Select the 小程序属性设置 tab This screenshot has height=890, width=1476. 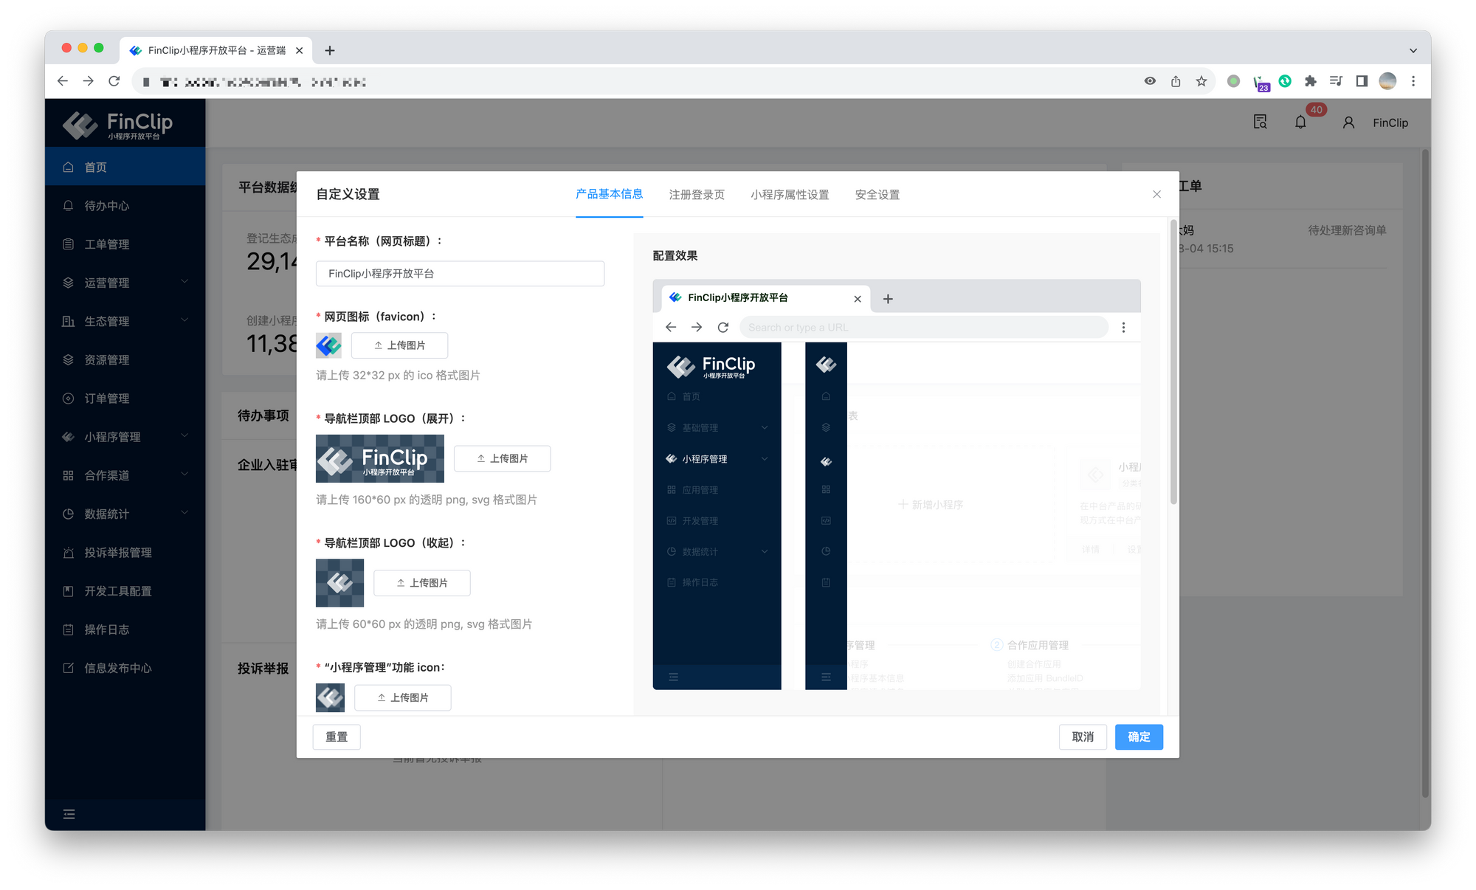790,195
